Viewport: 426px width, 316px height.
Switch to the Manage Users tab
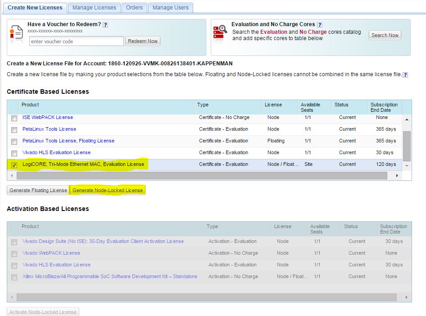pos(170,8)
